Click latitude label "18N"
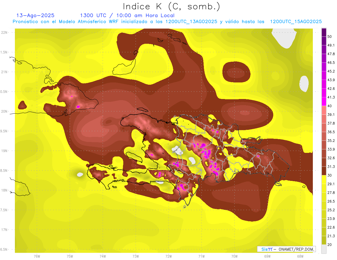This screenshot has width=337, height=260. tap(4, 190)
